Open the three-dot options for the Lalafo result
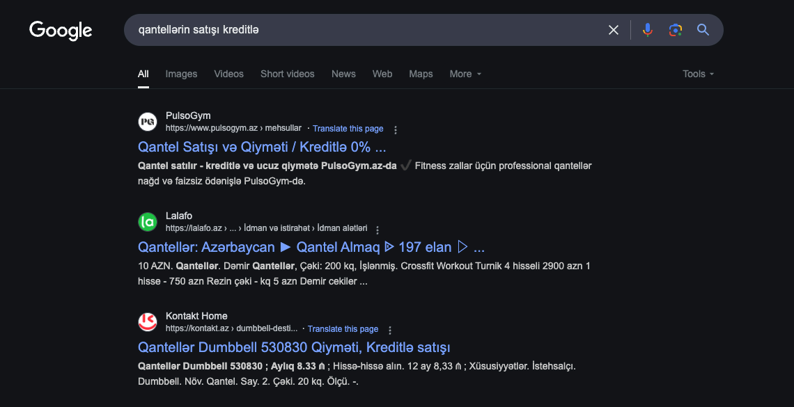 (x=377, y=230)
